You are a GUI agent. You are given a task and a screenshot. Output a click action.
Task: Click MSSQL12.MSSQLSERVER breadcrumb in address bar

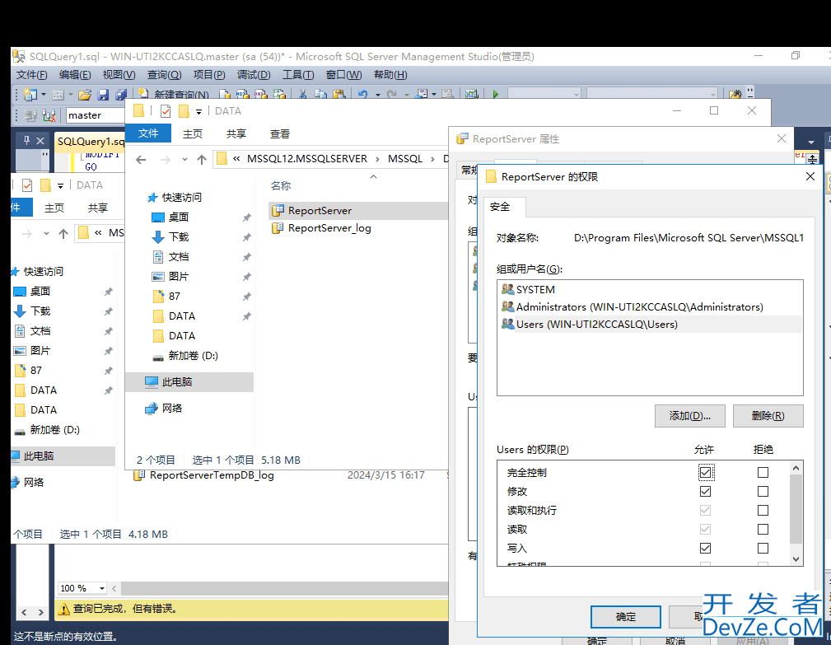click(307, 159)
